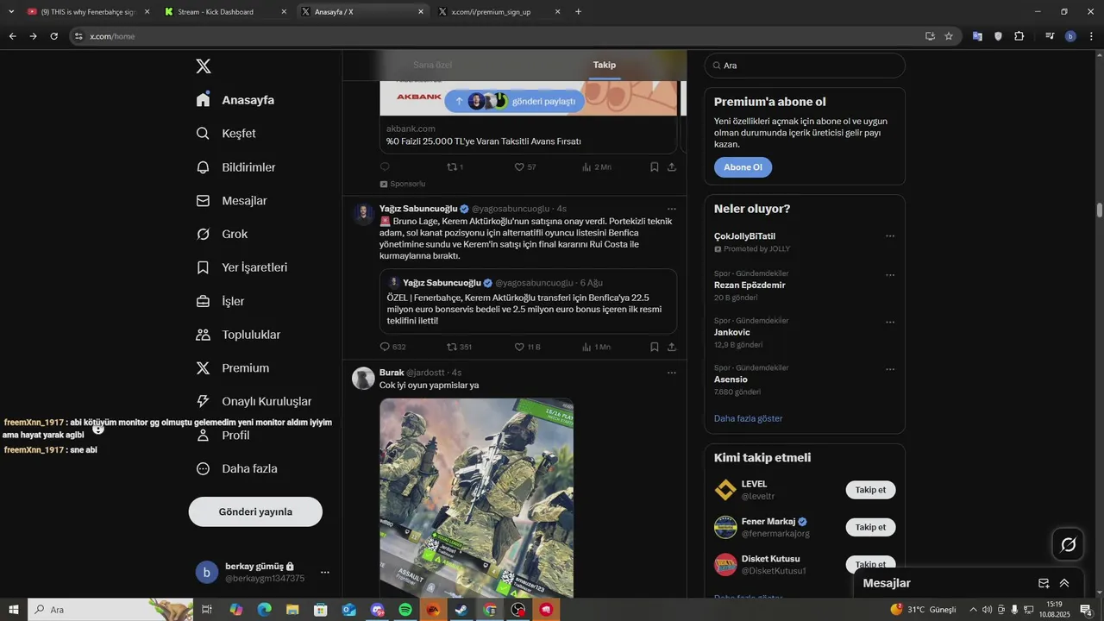
Task: Open the Chrome three-dot menu
Action: 1091,36
